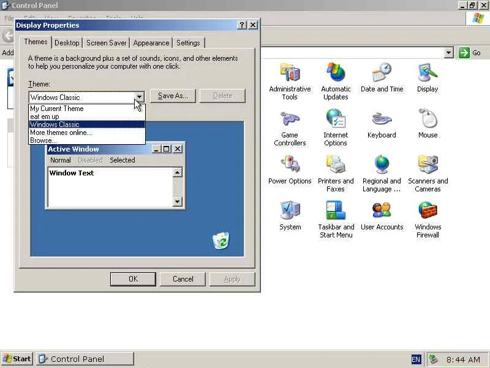Open the Keyboard icon
Image resolution: width=490 pixels, height=368 pixels.
(x=382, y=125)
